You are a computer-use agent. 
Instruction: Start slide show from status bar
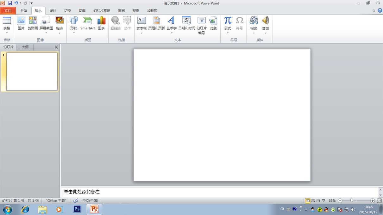(323, 201)
